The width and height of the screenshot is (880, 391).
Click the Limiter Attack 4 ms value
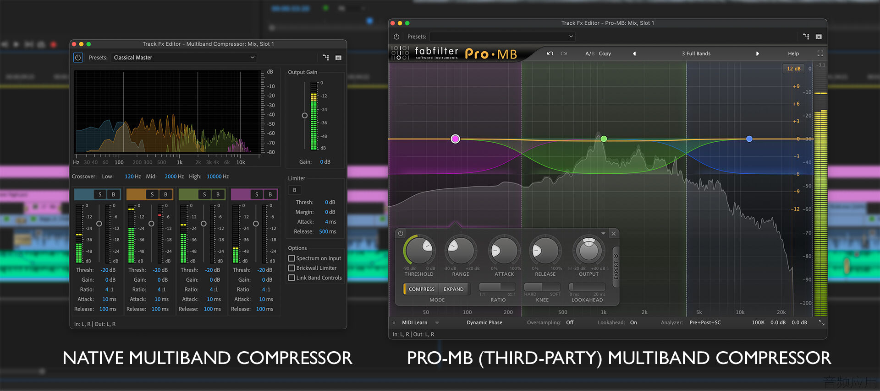pos(330,222)
